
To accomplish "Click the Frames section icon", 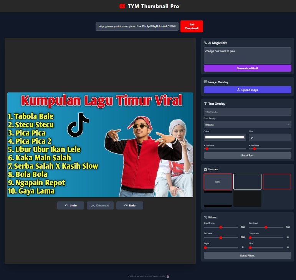I will [205, 169].
